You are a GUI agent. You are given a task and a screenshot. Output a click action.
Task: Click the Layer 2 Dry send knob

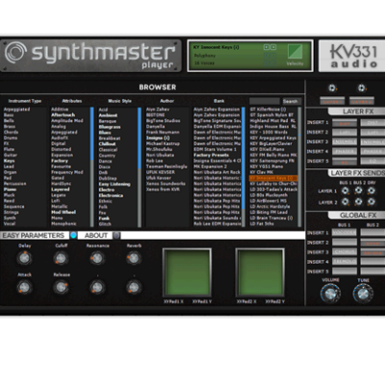pos(372,202)
